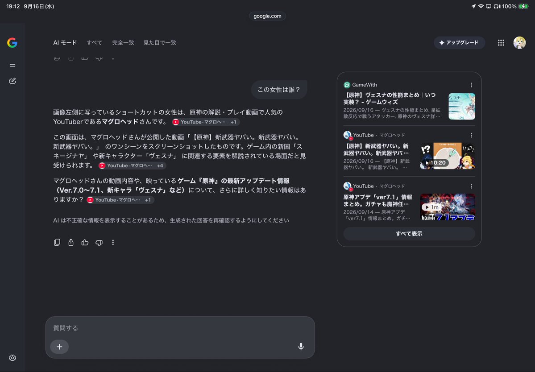Open GameWith ヴェスナの性能まとめ article
This screenshot has width=535, height=372.
(390, 99)
